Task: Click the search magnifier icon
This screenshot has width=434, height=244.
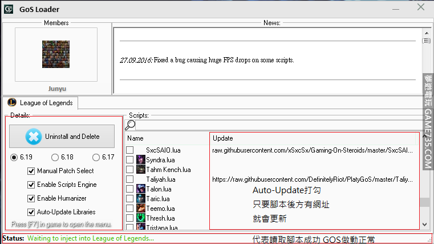Action: click(x=130, y=125)
